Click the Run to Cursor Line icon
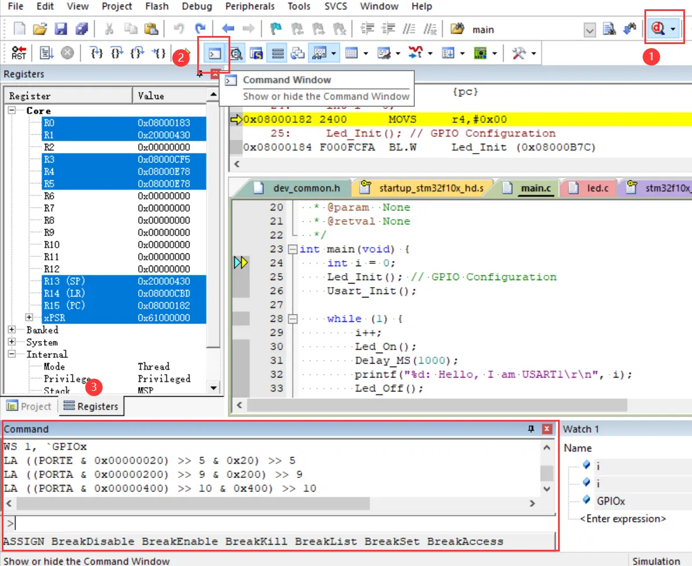Viewport: 692px width, 566px height. click(x=158, y=53)
